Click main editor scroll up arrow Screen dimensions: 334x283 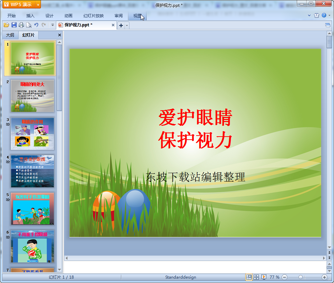coord(329,33)
